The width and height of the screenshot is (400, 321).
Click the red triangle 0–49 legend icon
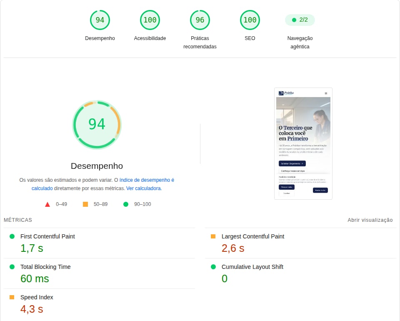[47, 204]
